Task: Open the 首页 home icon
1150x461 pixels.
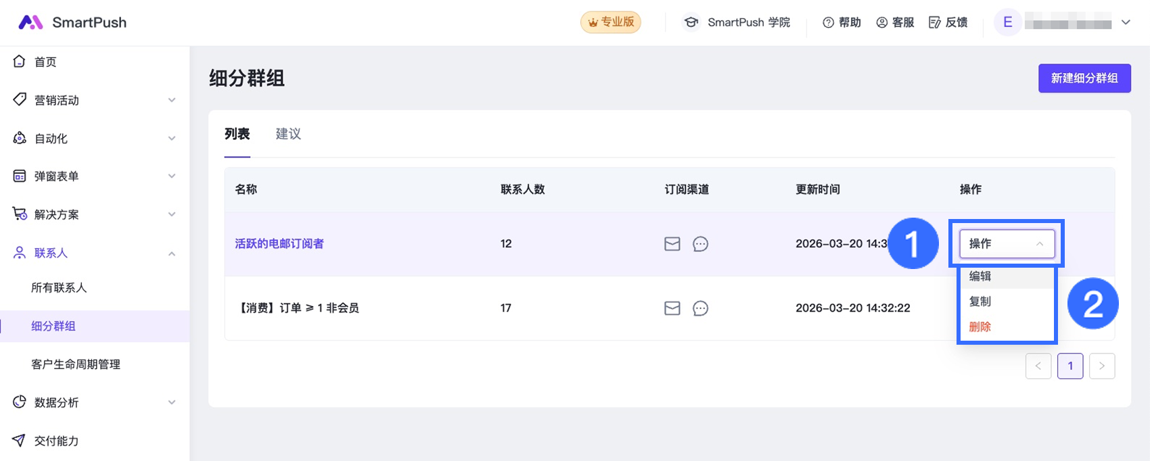Action: (20, 62)
